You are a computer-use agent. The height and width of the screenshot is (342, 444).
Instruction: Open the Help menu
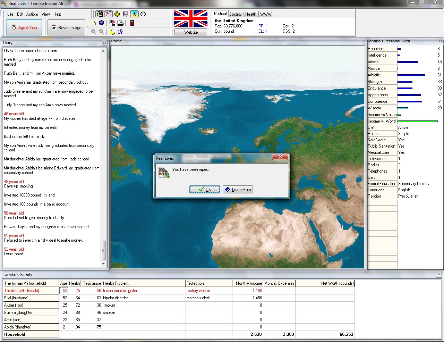pos(57,14)
